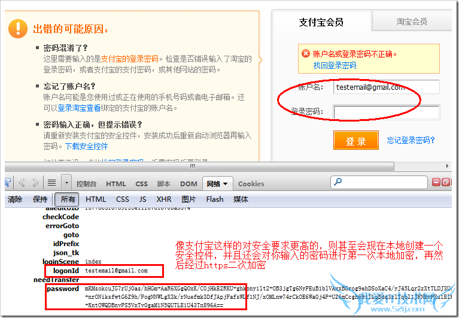Image resolution: width=459 pixels, height=318 pixels.
Task: Toggle the 保持 persist button
Action: click(40, 199)
